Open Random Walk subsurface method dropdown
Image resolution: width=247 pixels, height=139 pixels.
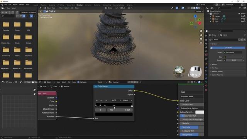(x=191, y=97)
